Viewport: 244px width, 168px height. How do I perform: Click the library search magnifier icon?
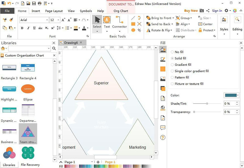[x=54, y=48]
